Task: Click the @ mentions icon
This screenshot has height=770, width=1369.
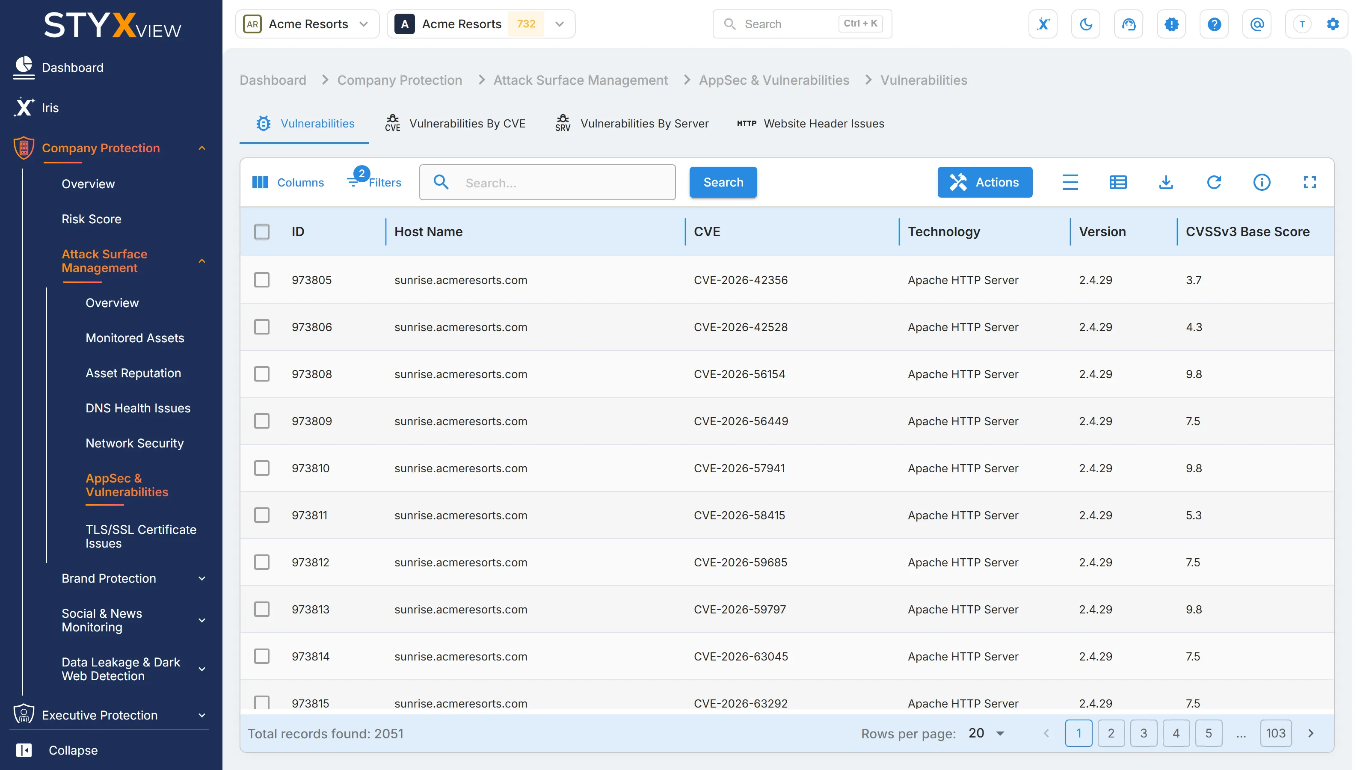Action: [1257, 24]
